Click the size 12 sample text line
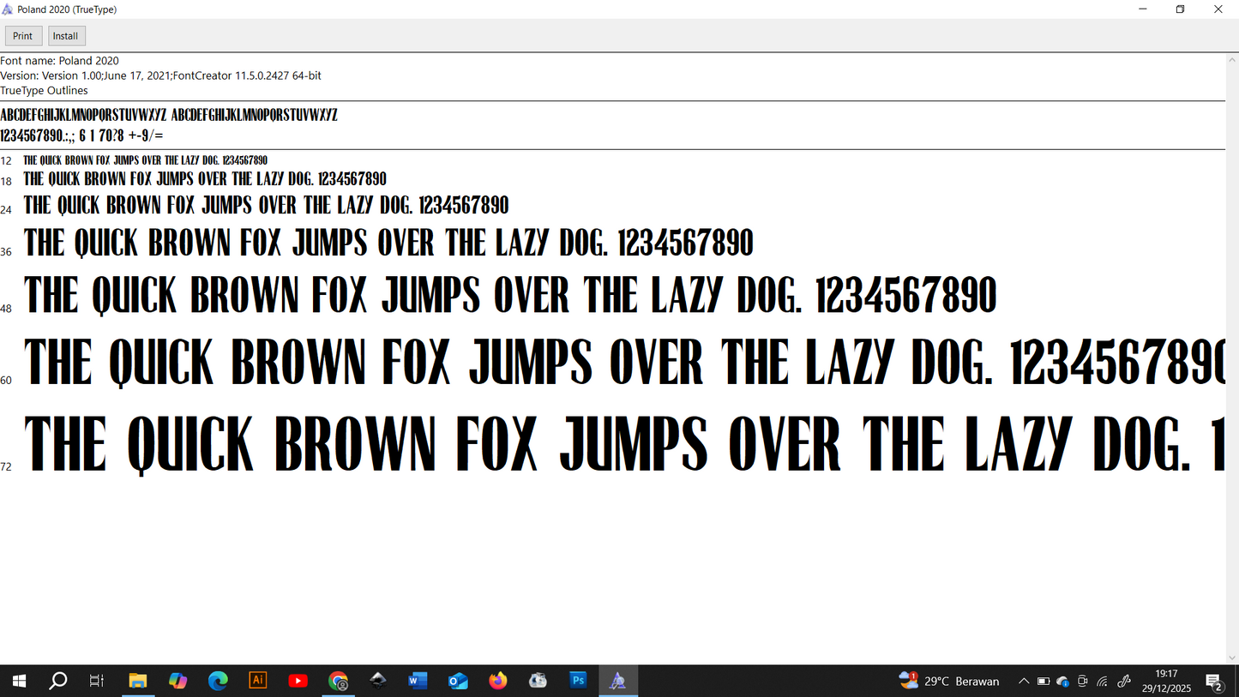This screenshot has height=697, width=1239. [x=145, y=160]
